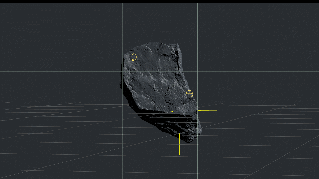Click the vertical yellow axis line below the rock
The image size is (319, 179).
180,144
